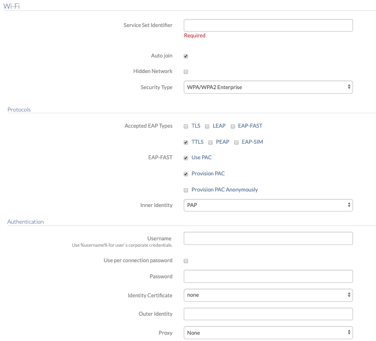Enable Provision PAC Anonymously
Viewport: 376px width, 341px height.
coord(186,190)
